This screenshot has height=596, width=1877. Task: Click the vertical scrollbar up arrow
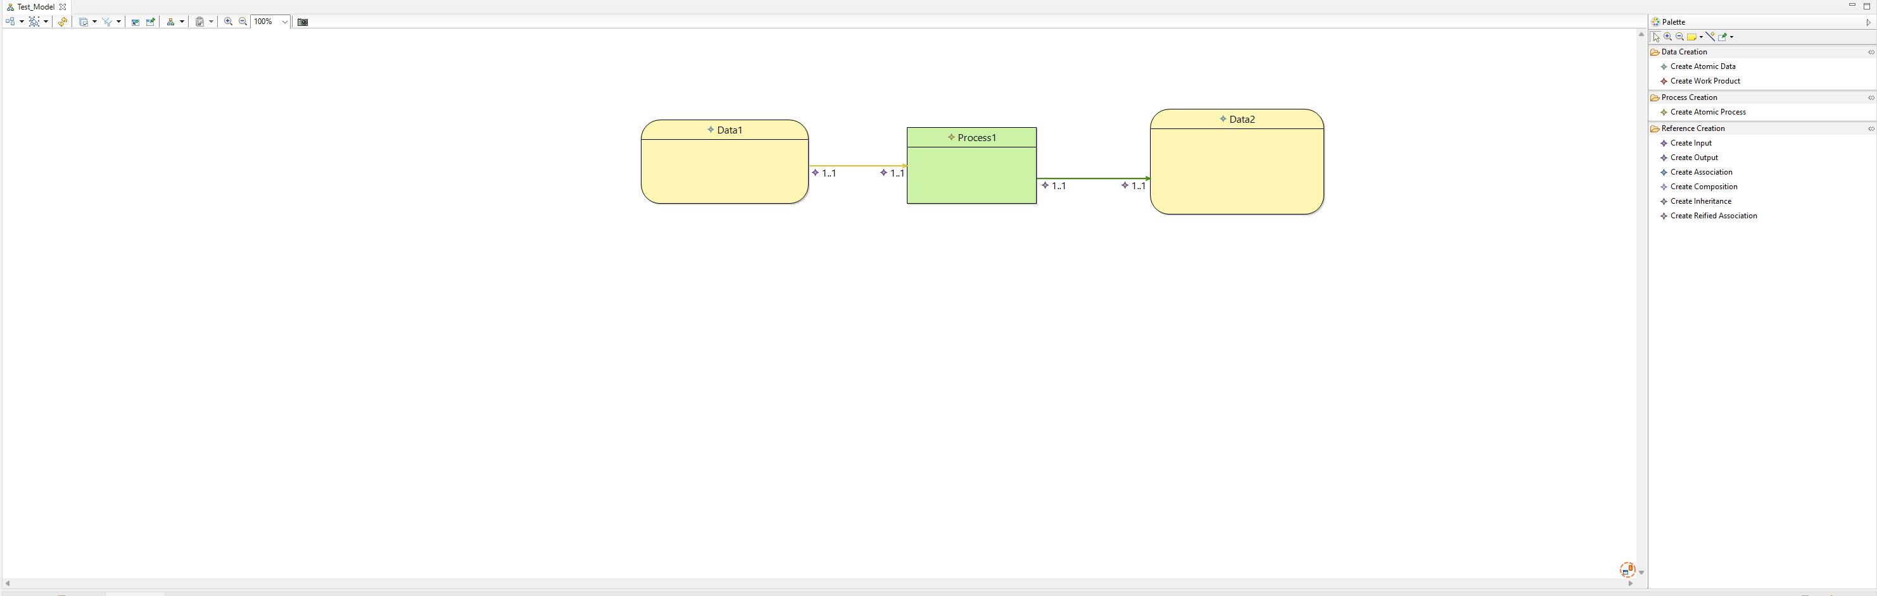(x=1641, y=34)
